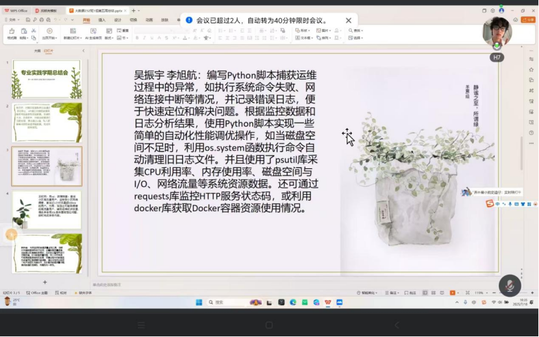Select the slide 4 thumbnail with plant
This screenshot has height=337, width=539.
point(47,210)
